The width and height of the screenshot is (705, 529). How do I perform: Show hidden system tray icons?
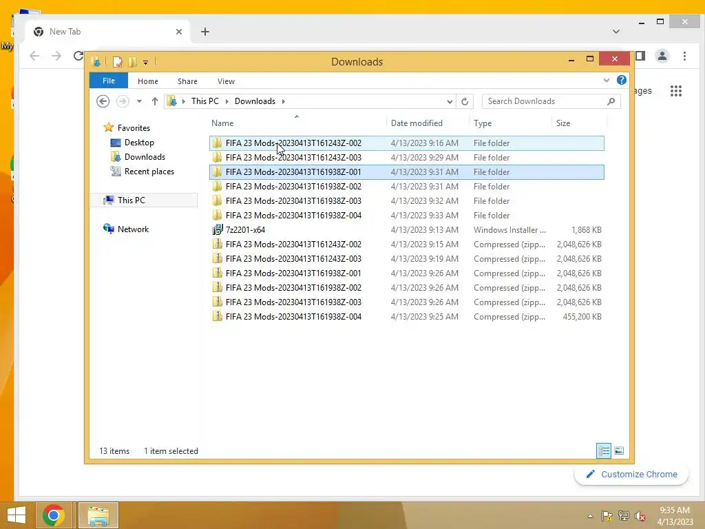[x=590, y=516]
